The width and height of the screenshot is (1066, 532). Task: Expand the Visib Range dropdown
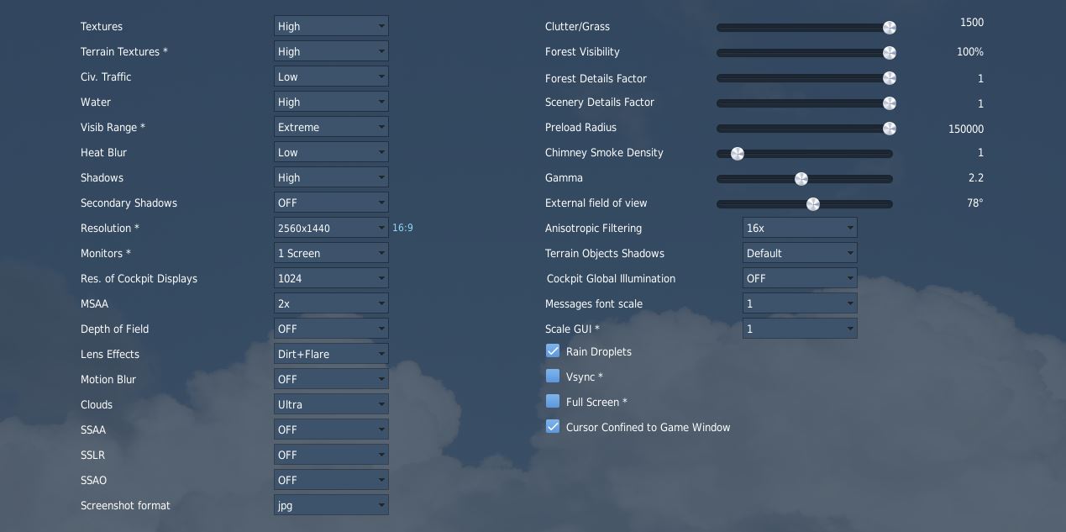point(331,127)
